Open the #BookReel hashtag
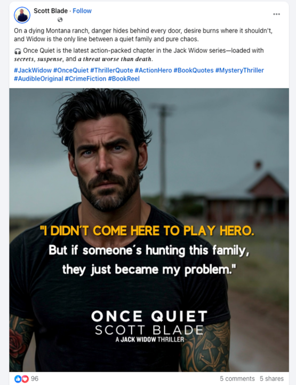 (124, 79)
